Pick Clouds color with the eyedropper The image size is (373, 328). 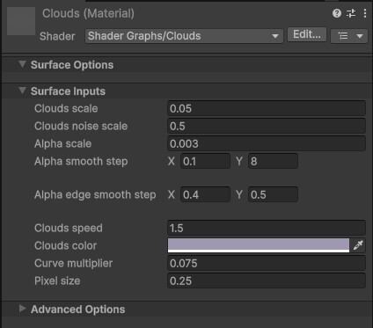point(358,245)
